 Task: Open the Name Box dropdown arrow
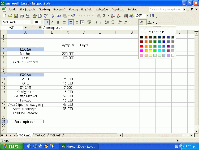coord(26,27)
